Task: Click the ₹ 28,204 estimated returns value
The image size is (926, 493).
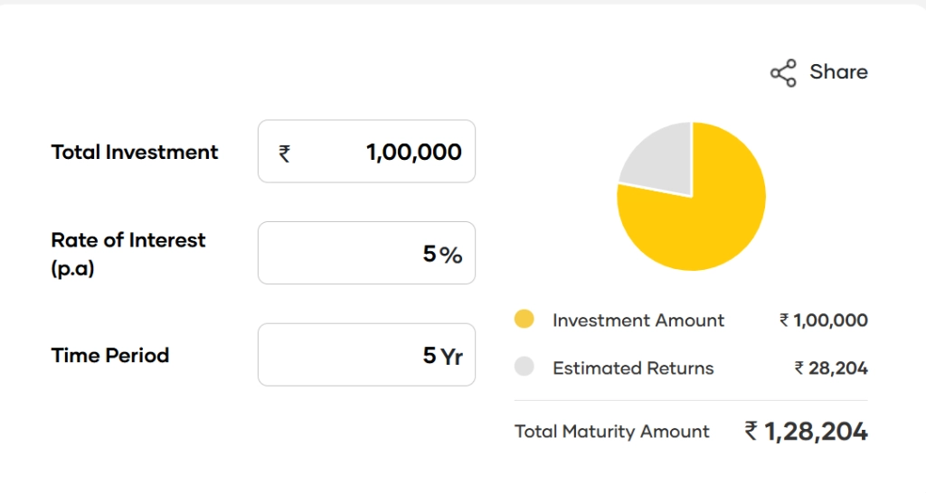Action: pos(831,368)
